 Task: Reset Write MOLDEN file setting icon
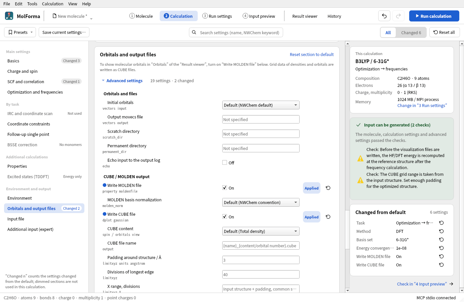[328, 188]
